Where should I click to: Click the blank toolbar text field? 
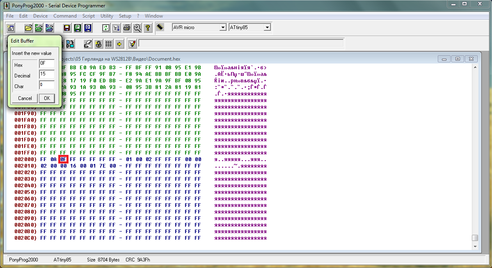pyautogui.click(x=241, y=43)
